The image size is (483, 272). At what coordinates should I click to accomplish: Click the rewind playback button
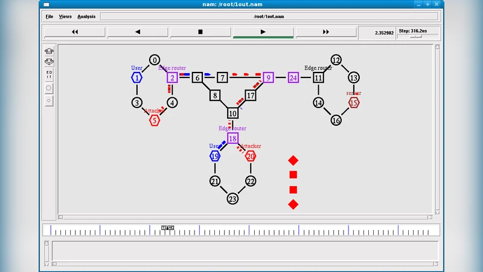tap(75, 32)
